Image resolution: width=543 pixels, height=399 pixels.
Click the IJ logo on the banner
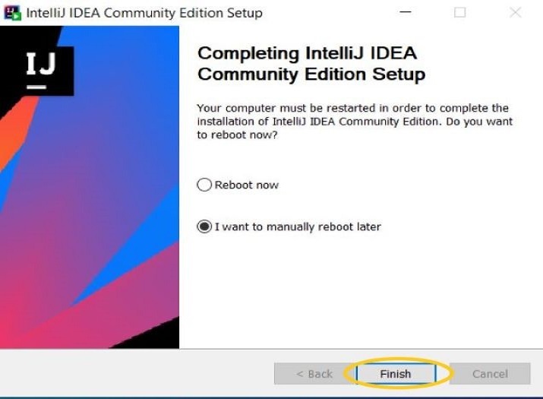(40, 68)
